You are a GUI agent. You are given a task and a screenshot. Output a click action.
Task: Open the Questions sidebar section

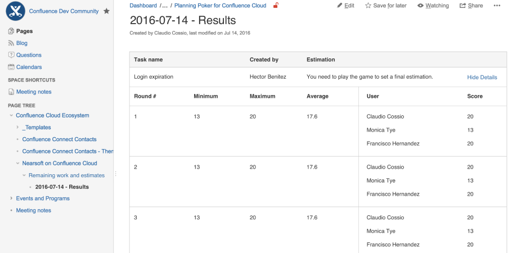pyautogui.click(x=25, y=55)
